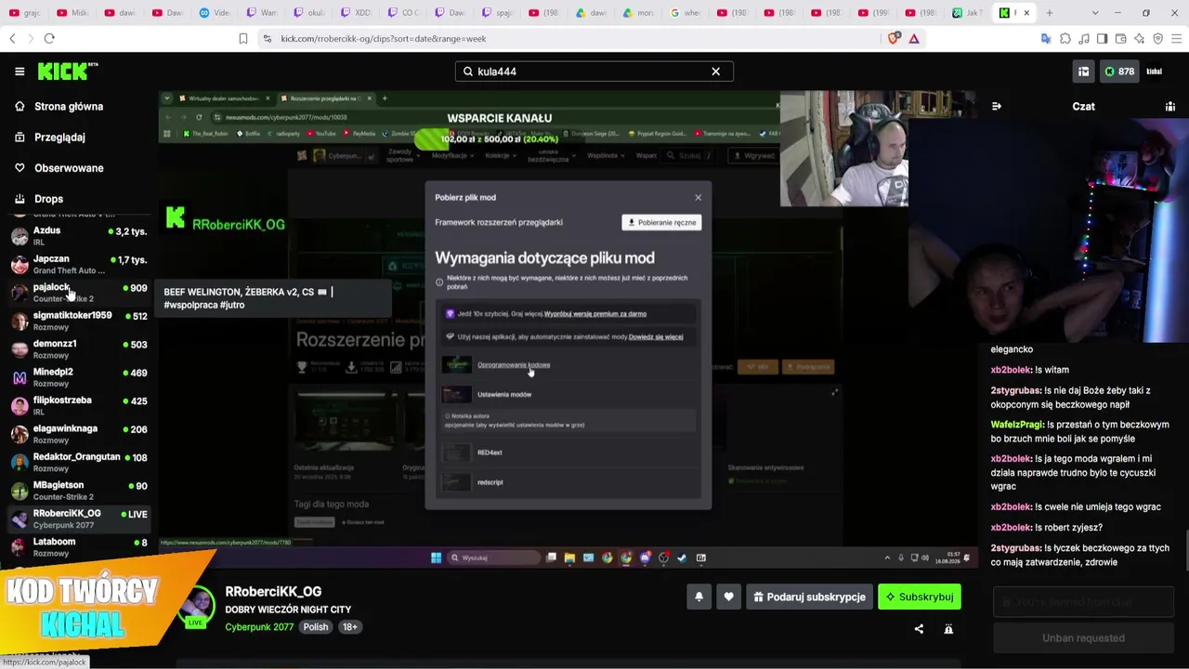Open the Japczan channel from sidebar

pos(78,265)
